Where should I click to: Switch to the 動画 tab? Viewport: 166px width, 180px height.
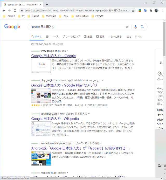(x=88, y=37)
